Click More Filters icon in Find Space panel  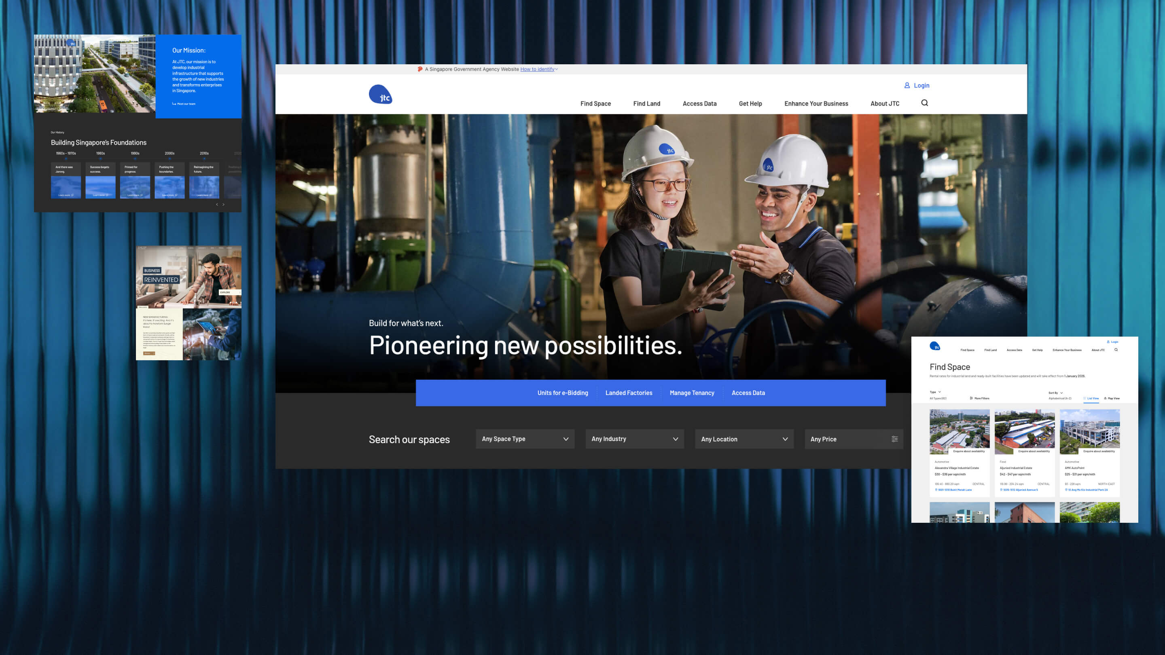(971, 398)
